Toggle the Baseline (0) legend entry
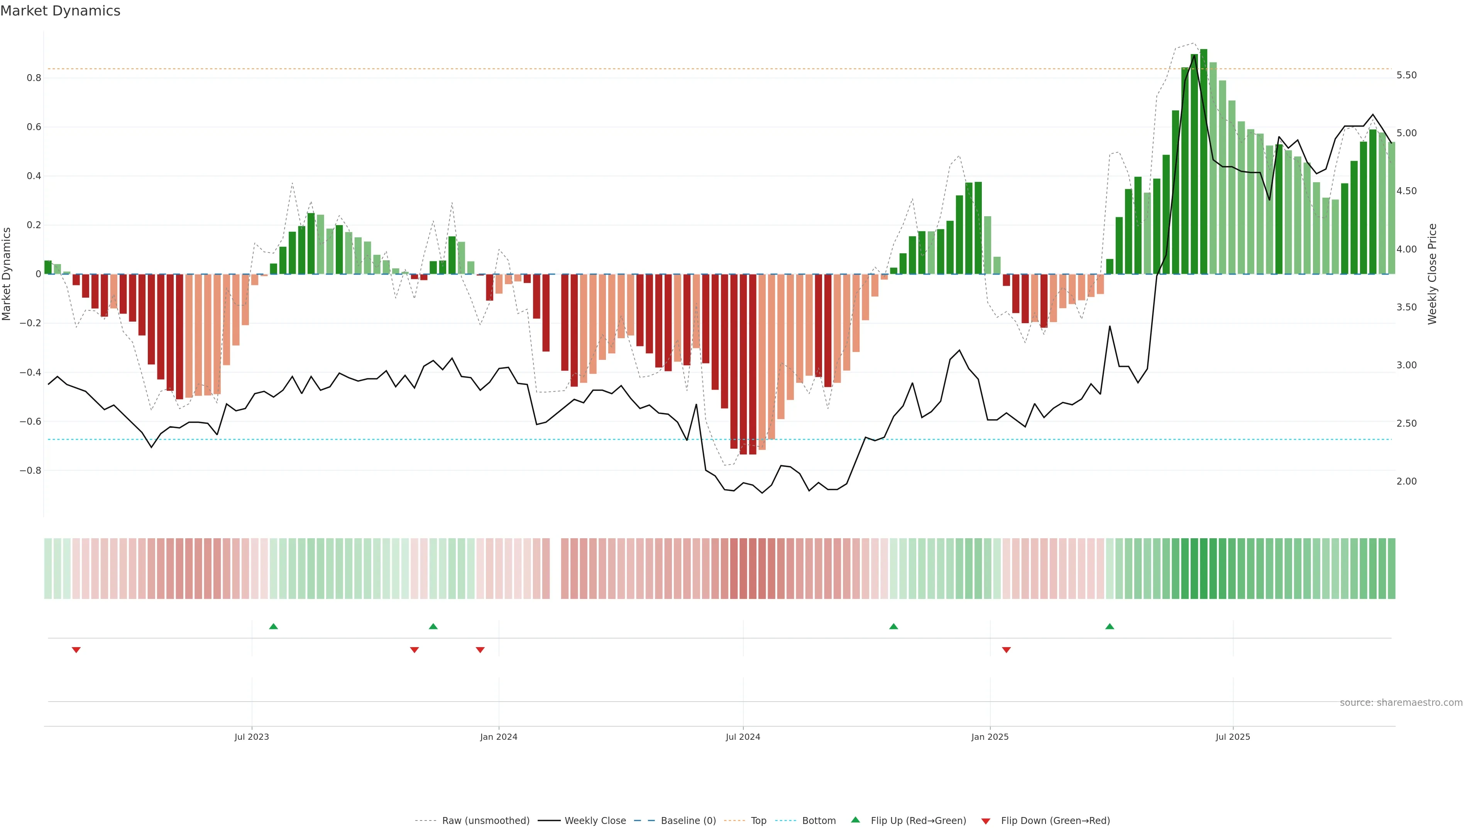 pos(688,820)
